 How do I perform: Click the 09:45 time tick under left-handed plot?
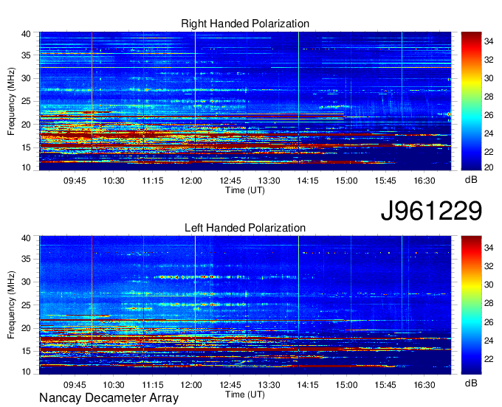pyautogui.click(x=75, y=385)
